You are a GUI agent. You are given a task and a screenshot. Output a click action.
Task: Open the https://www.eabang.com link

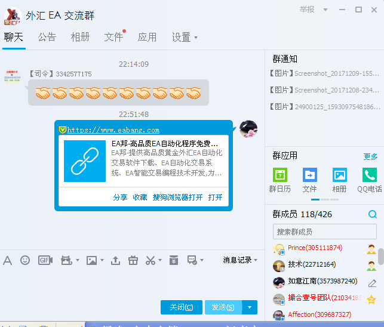113,130
